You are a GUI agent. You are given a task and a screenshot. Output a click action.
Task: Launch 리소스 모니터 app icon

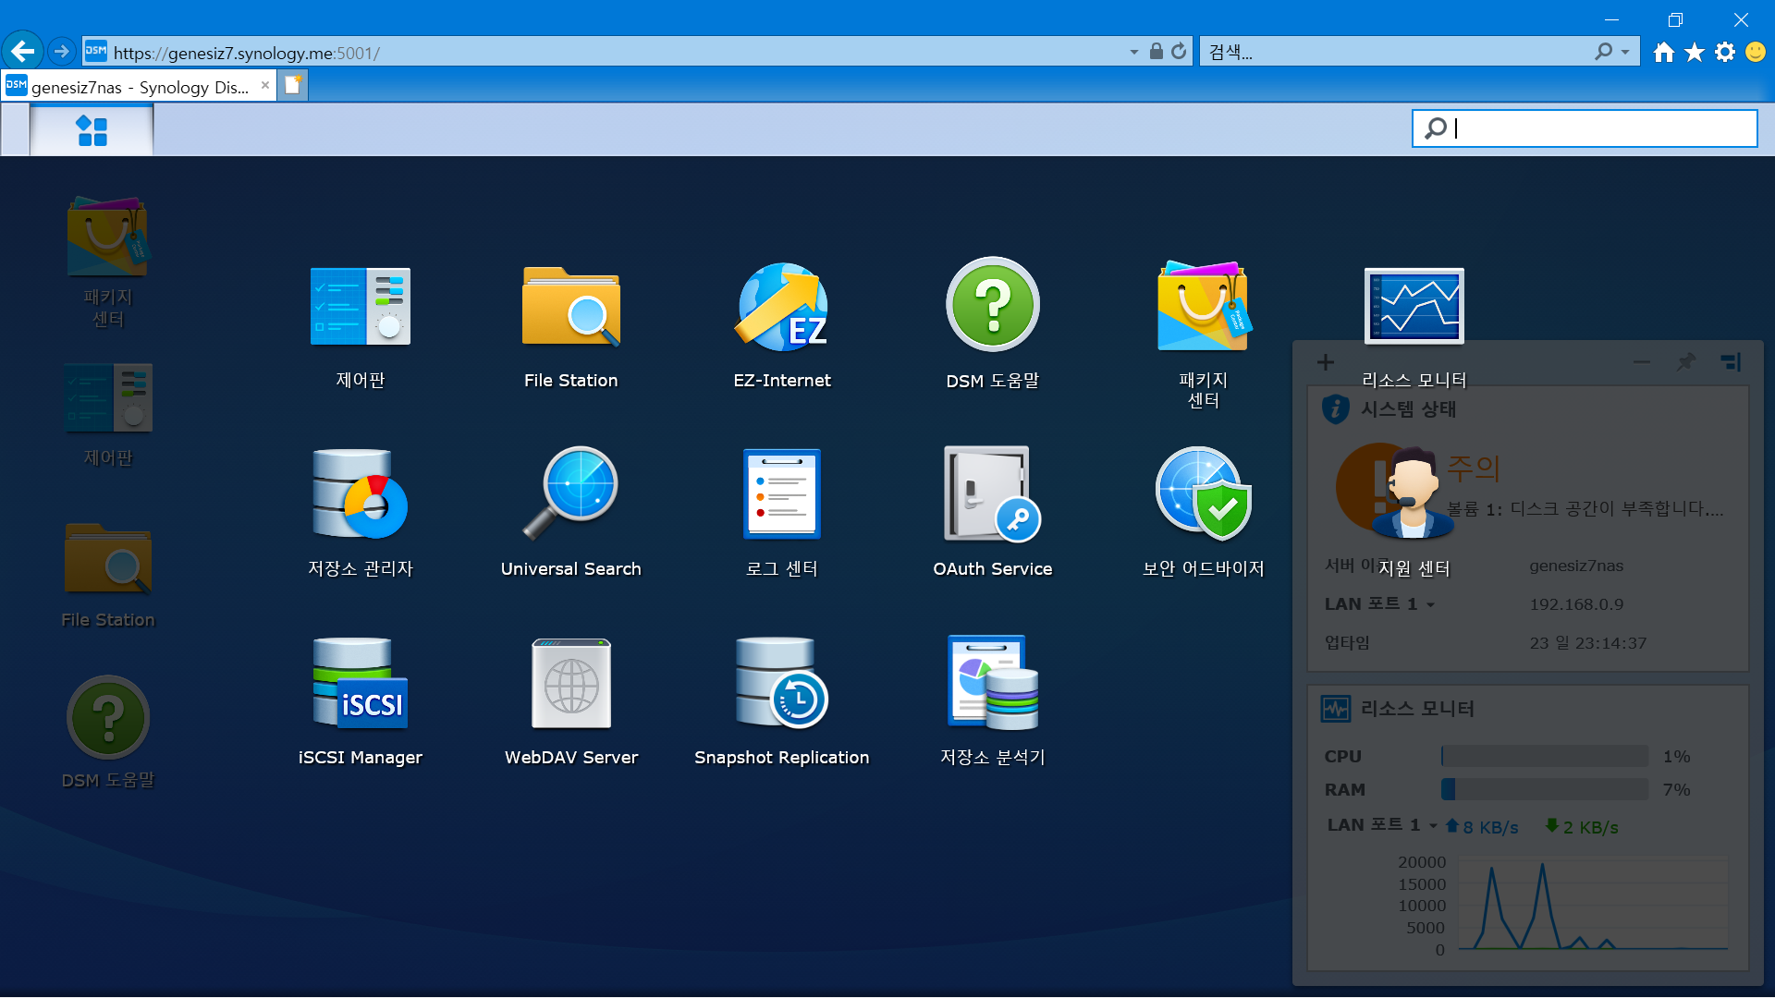(1414, 306)
